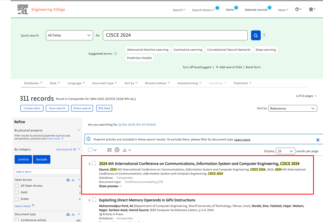
Task: Click Turn off AutoSuggest link
Action: 197,67
